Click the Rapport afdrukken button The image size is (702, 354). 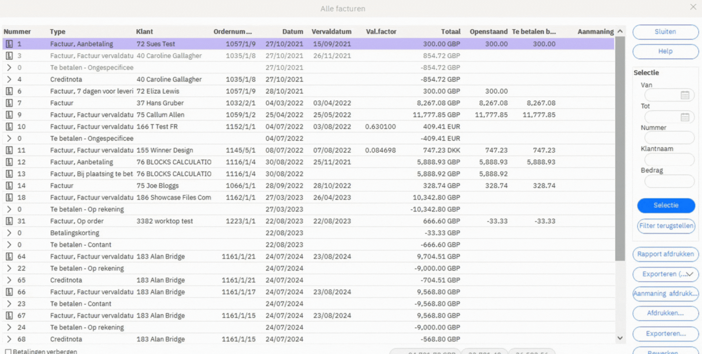pyautogui.click(x=666, y=254)
